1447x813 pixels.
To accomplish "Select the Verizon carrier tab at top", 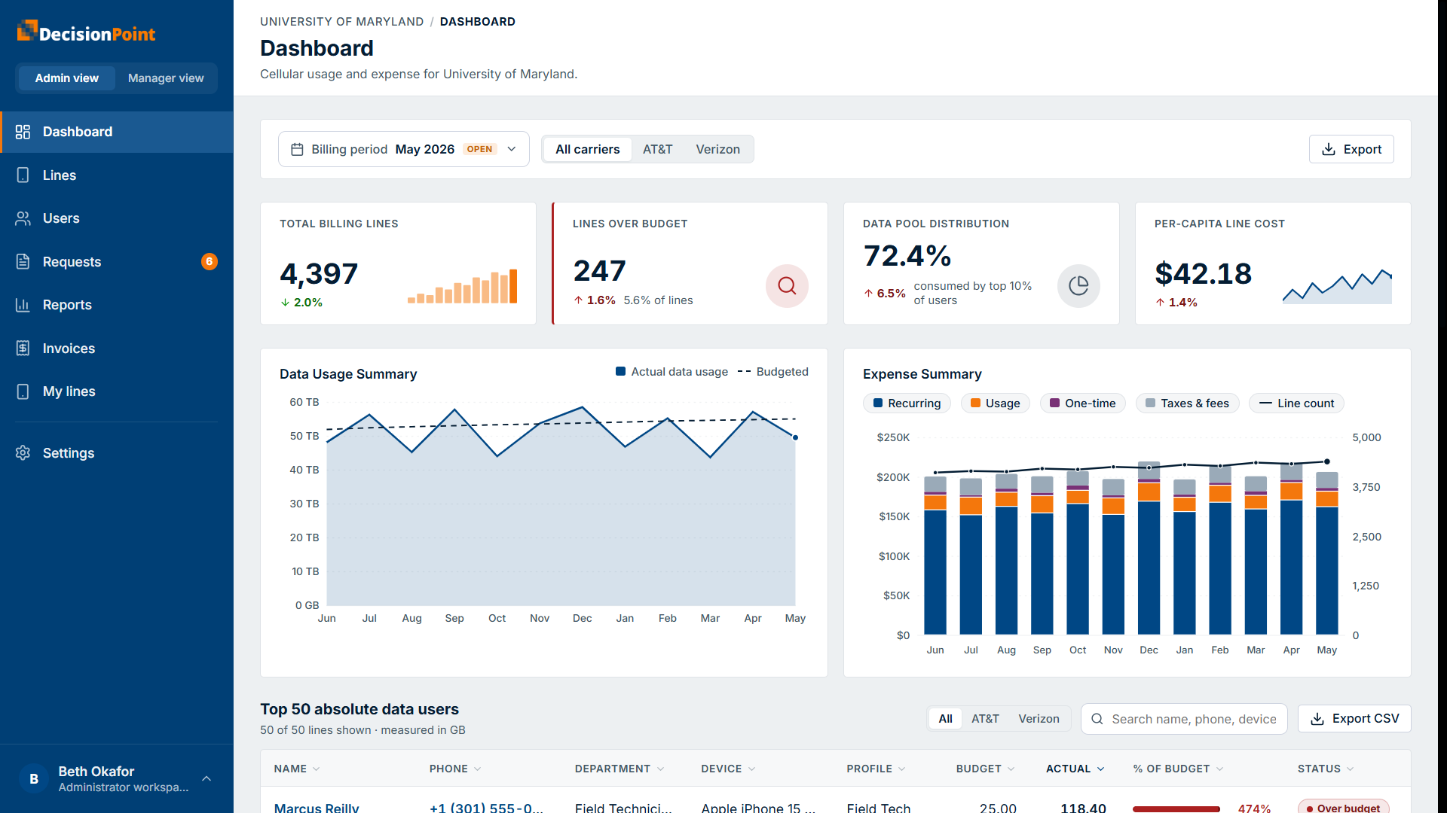I will click(x=717, y=149).
